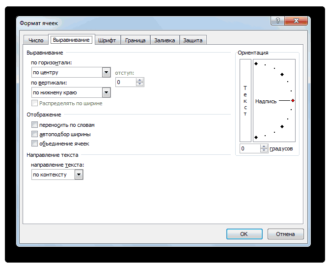
Task: Confirm with the OK button
Action: [244, 234]
